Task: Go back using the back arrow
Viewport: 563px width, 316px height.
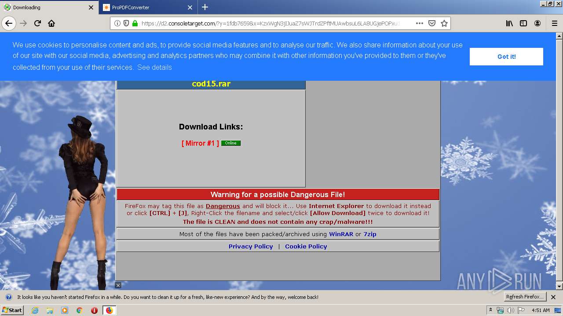Action: (9, 23)
